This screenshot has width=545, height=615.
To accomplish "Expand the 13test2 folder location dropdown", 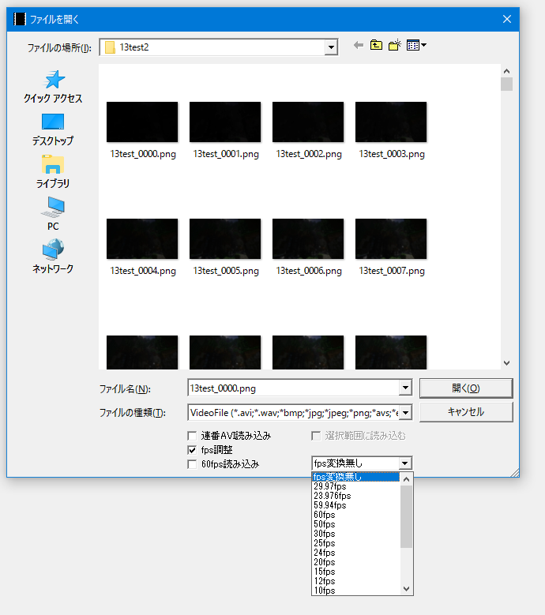I will pyautogui.click(x=331, y=47).
